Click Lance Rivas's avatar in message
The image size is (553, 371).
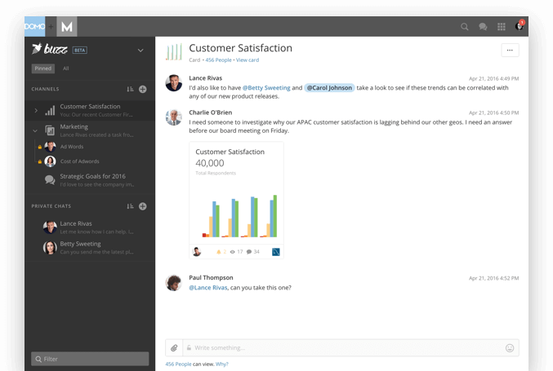click(x=174, y=82)
